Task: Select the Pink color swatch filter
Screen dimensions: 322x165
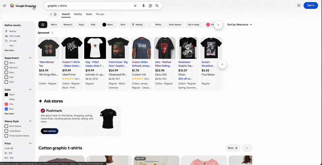Action: pyautogui.click(x=6, y=104)
